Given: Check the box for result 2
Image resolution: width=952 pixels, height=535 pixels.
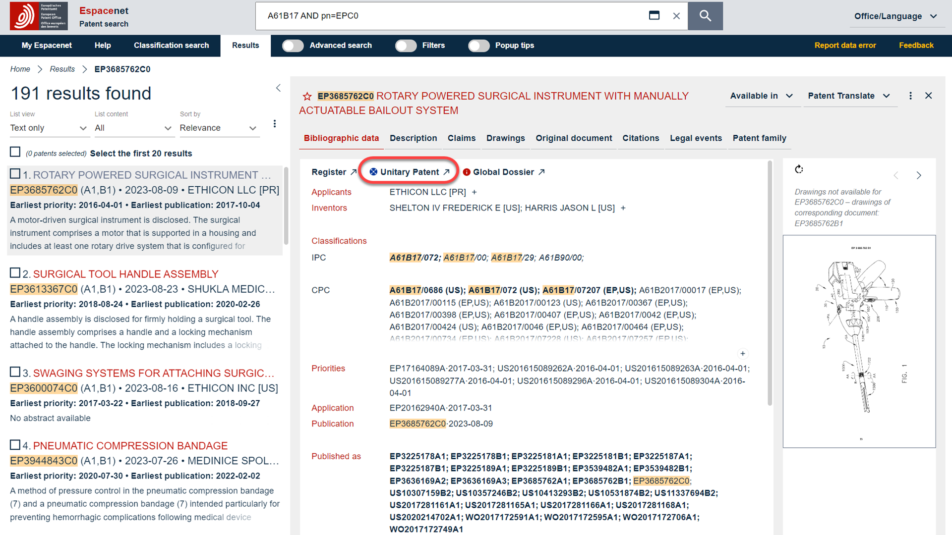Looking at the screenshot, I should (x=15, y=273).
